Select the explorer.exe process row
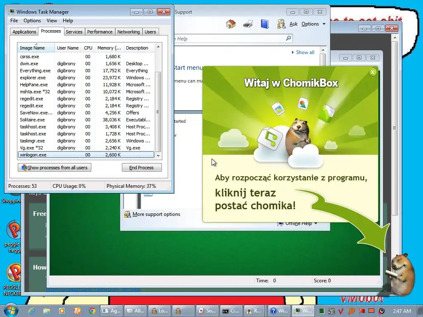Image resolution: width=423 pixels, height=317 pixels. tap(86, 78)
